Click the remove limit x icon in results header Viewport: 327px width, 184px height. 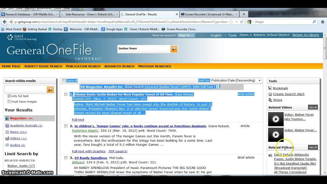coord(217,87)
